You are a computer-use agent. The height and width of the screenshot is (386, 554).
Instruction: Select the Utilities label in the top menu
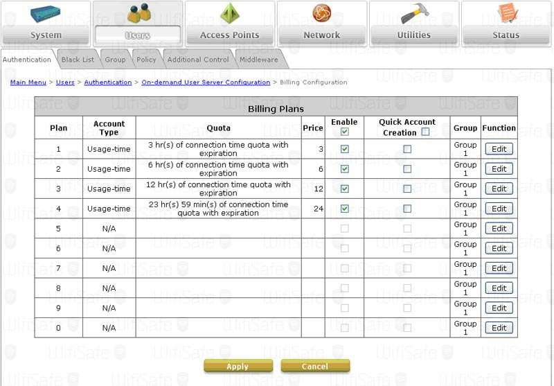pos(414,35)
